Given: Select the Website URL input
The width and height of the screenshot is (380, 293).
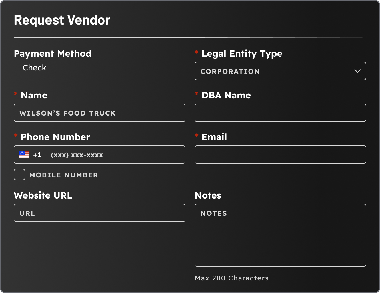Looking at the screenshot, I should (99, 213).
